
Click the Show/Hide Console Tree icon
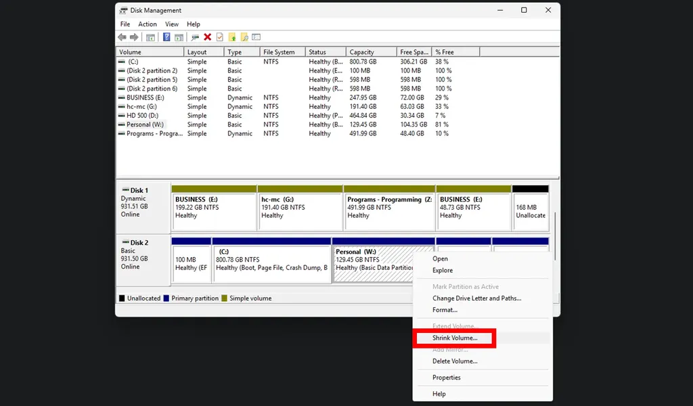(150, 37)
